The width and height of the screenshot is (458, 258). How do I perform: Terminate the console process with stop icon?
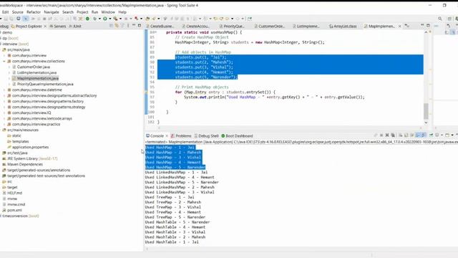[x=381, y=135]
